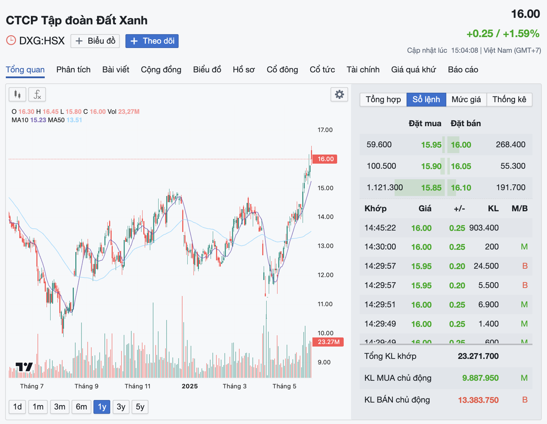Follow stock with Theo dõi button
The width and height of the screenshot is (547, 424).
click(x=152, y=41)
